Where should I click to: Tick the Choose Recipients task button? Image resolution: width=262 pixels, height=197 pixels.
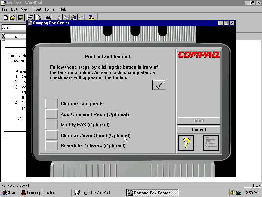[x=51, y=103]
